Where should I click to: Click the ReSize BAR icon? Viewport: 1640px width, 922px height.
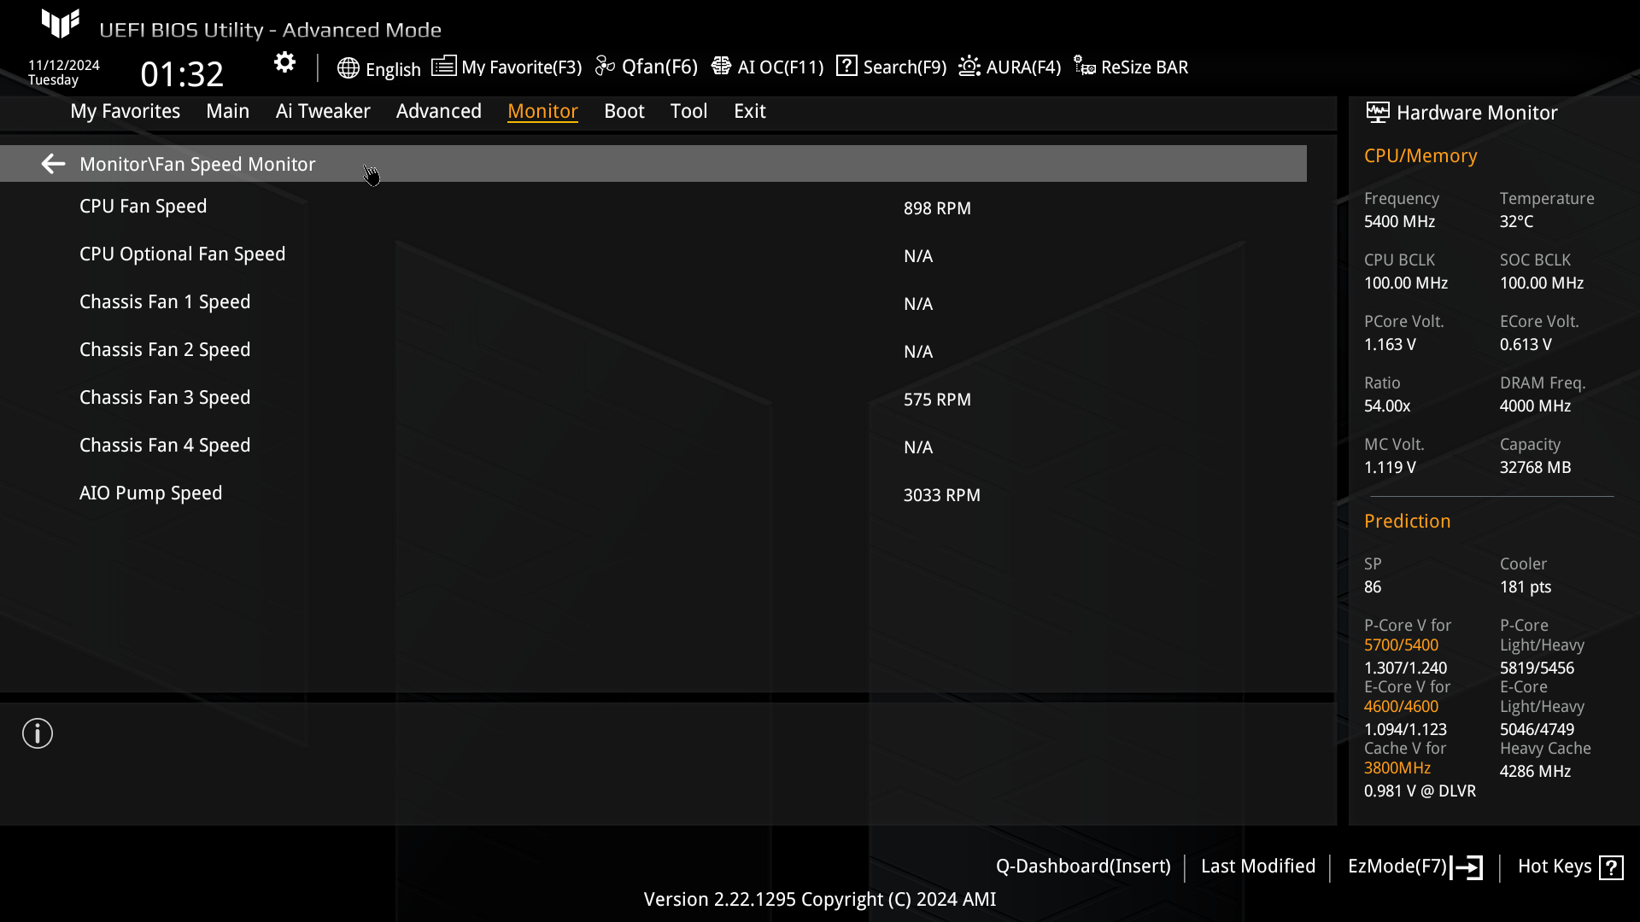[1085, 67]
